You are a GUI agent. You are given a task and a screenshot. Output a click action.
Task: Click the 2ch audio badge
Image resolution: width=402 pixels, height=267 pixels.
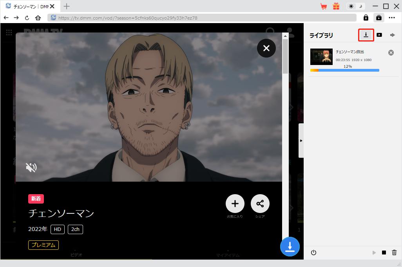[x=75, y=229]
